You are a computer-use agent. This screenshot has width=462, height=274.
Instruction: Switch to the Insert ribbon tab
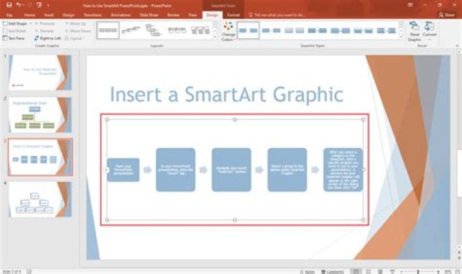[x=49, y=15]
